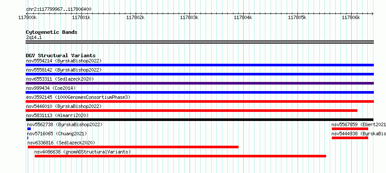Select the red bar under nsv6336816
Viewport: 386px width, 173px height.
[x=133, y=147]
